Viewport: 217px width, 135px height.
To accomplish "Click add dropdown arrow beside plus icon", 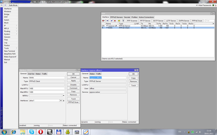I will pos(105,21).
